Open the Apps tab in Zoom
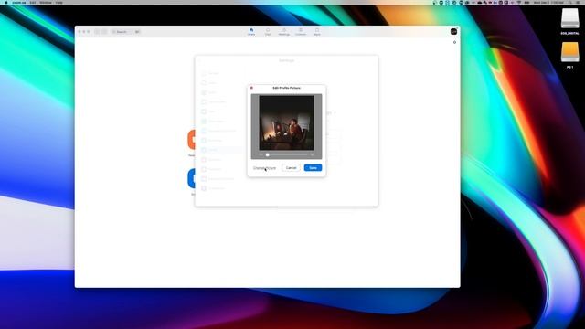The height and width of the screenshot is (329, 585). pyautogui.click(x=317, y=32)
